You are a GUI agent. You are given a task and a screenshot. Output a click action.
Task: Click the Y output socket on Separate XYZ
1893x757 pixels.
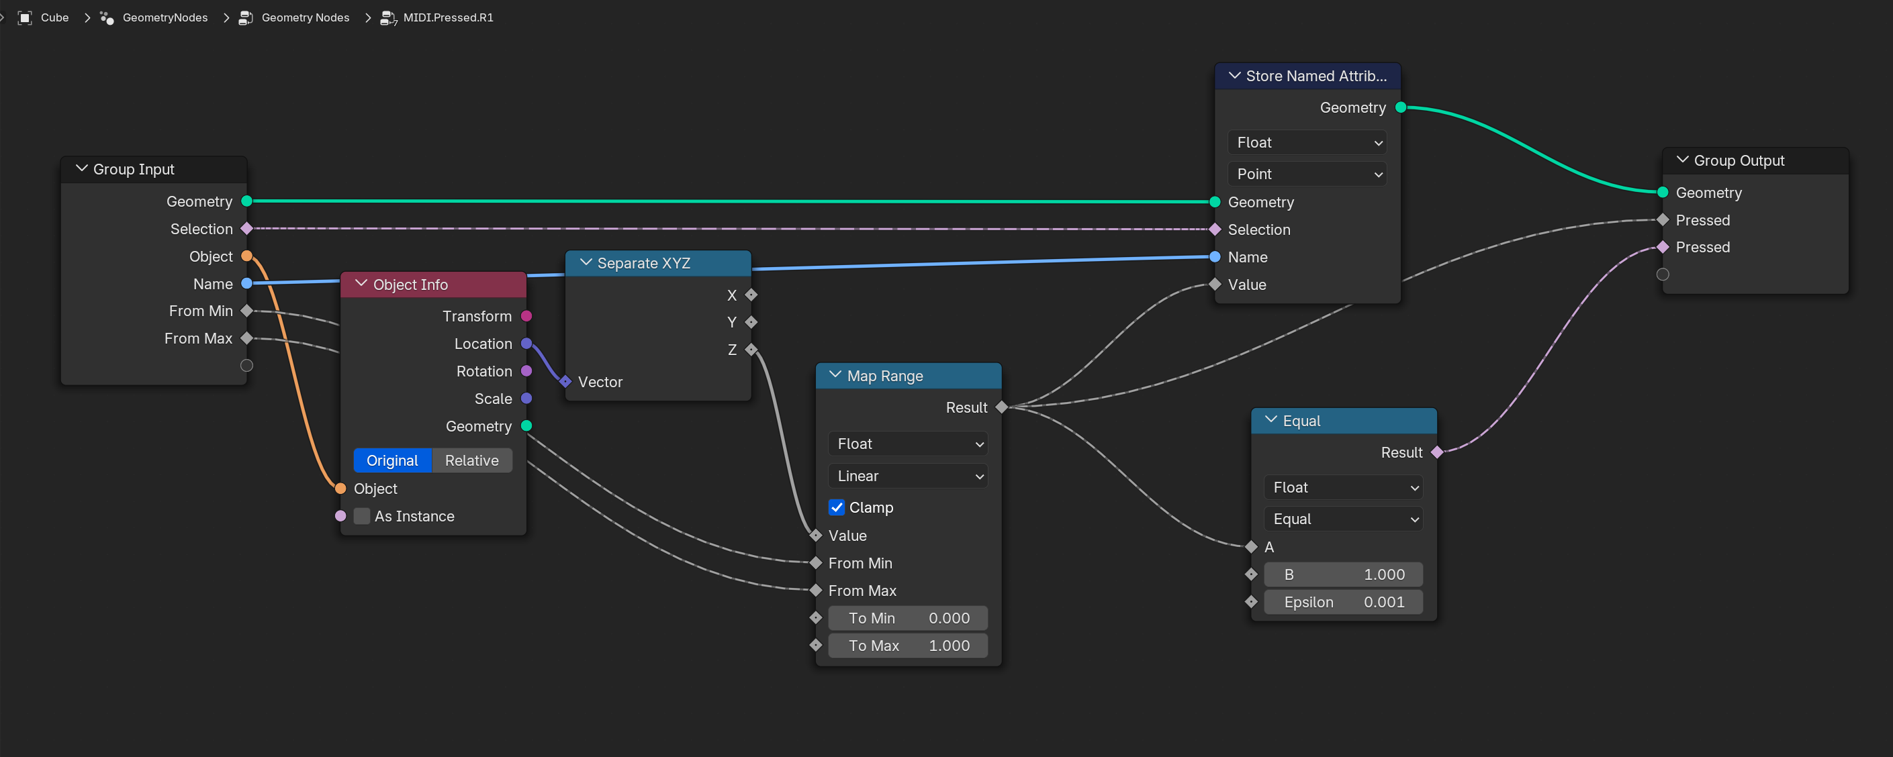(751, 321)
